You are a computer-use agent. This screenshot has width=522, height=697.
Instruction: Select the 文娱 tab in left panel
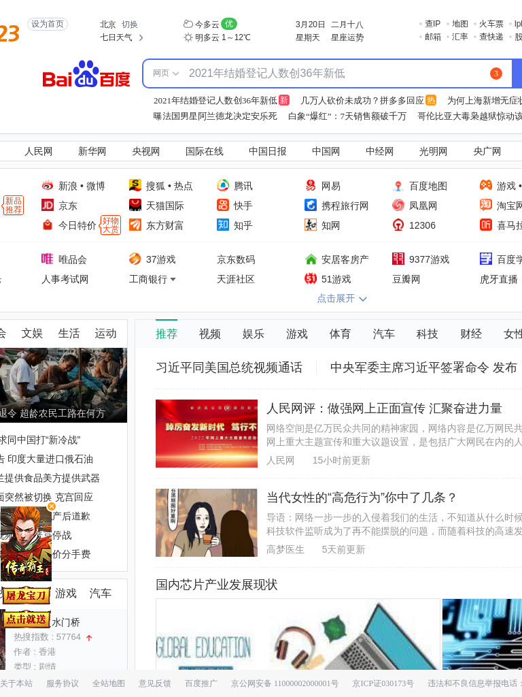pos(32,334)
